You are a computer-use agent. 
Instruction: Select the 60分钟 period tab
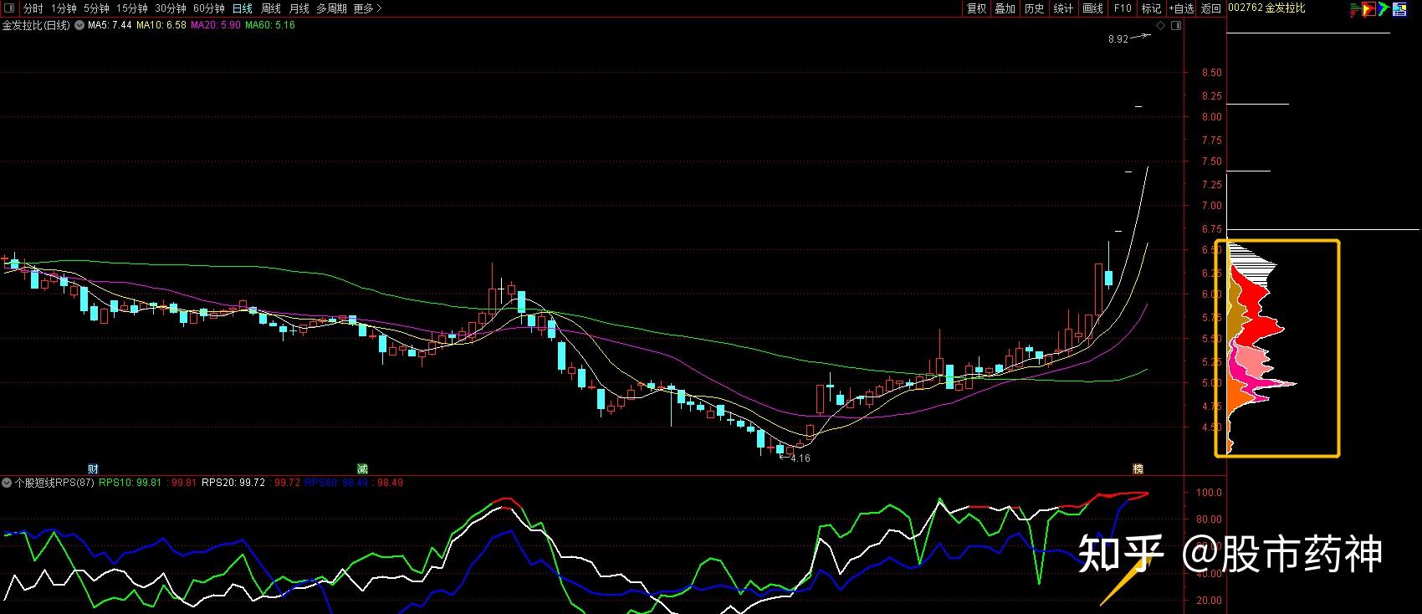click(209, 8)
